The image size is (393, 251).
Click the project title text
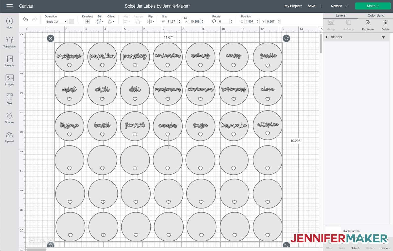tap(157, 6)
